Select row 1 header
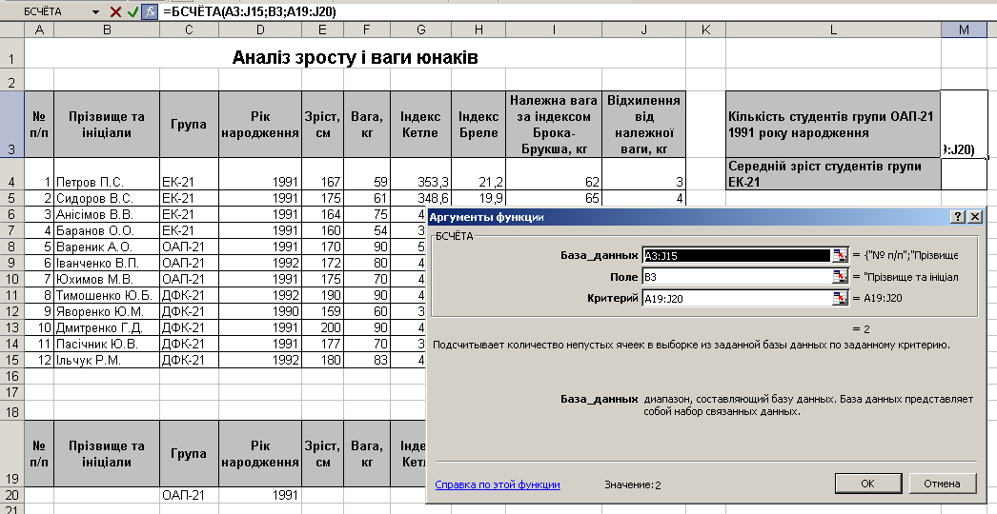The height and width of the screenshot is (514, 997). pos(11,54)
